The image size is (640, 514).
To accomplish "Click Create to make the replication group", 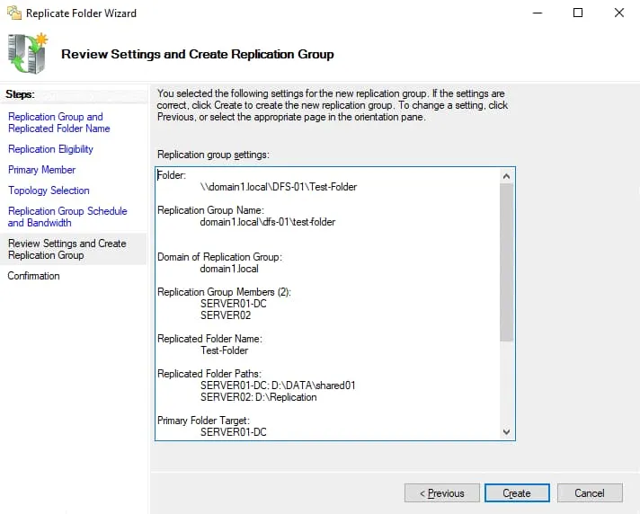I will pos(517,493).
